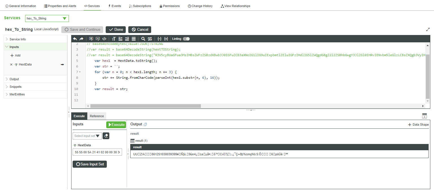Image resolution: width=434 pixels, height=190 pixels.
Task: Click the Done button
Action: (116, 29)
